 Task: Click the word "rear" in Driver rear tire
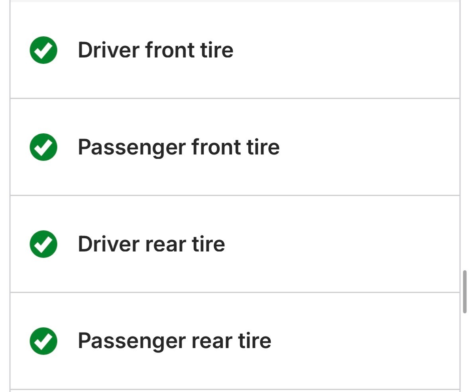click(x=165, y=245)
